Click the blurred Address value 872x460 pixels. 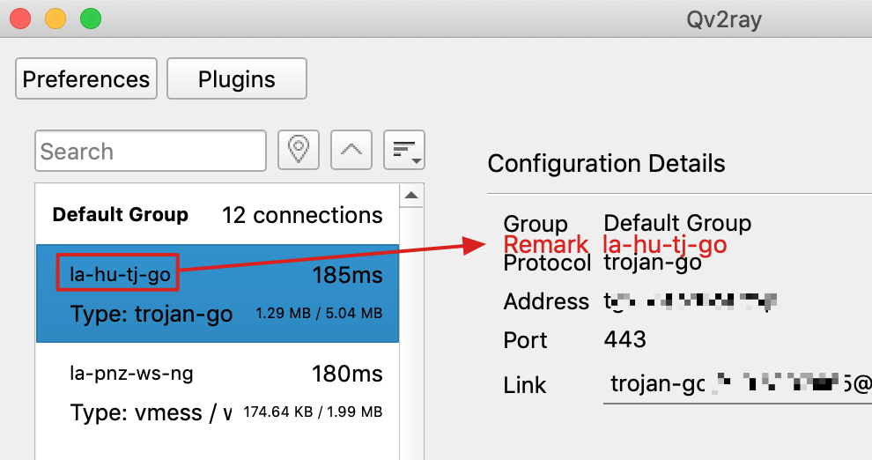pos(691,301)
